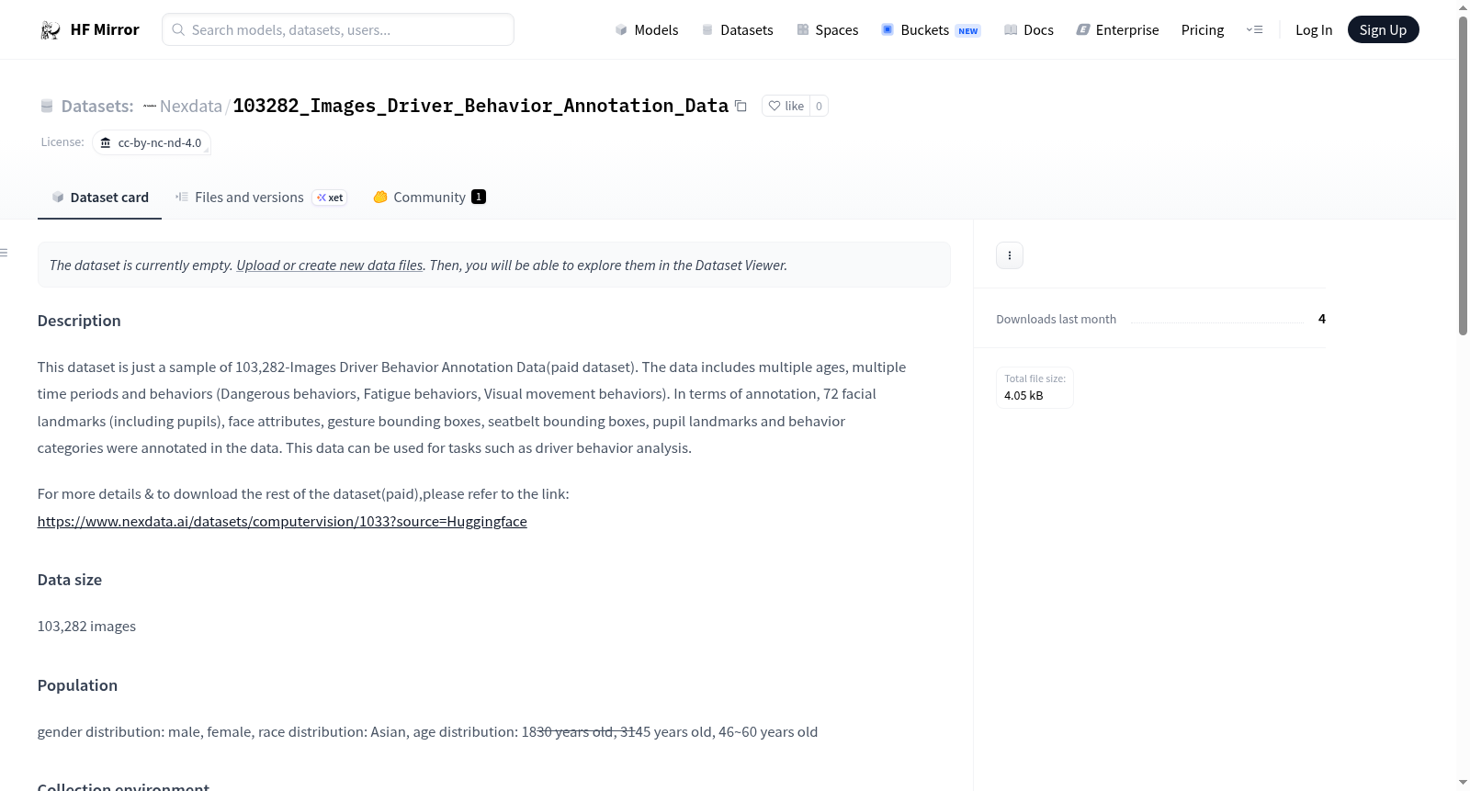Click the total file size 4.05 kB box
Image resolution: width=1470 pixels, height=791 pixels.
[1035, 387]
